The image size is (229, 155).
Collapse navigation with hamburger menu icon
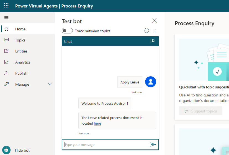pos(6,18)
